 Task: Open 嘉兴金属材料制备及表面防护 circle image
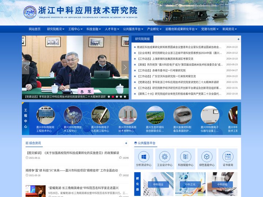(x=183, y=115)
